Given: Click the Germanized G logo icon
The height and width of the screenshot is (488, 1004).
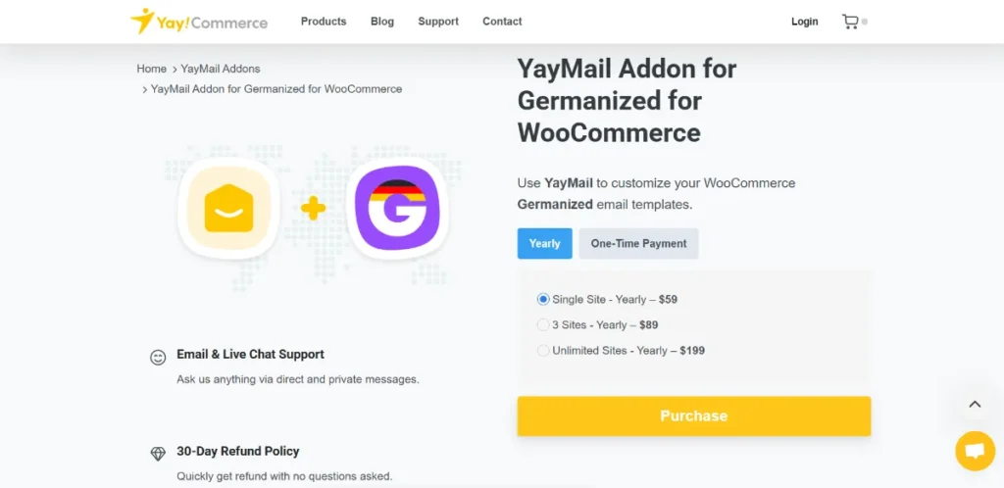Looking at the screenshot, I should click(397, 208).
